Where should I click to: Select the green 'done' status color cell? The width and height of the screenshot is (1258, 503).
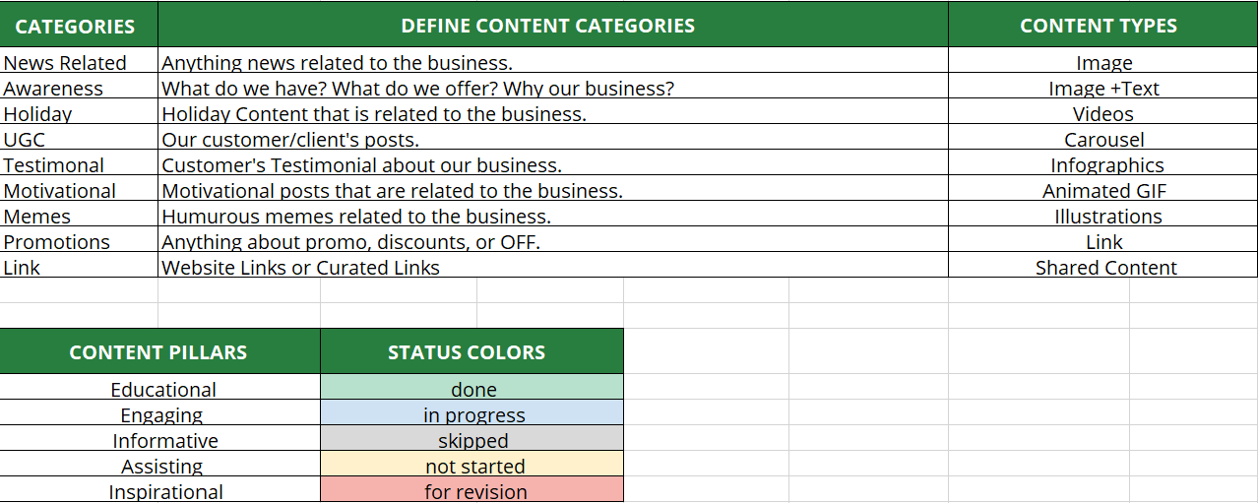click(472, 388)
